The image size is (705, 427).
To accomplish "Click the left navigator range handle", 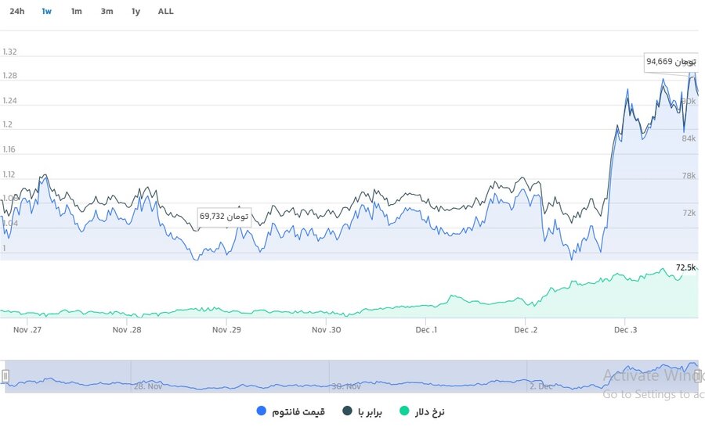I will [5, 376].
